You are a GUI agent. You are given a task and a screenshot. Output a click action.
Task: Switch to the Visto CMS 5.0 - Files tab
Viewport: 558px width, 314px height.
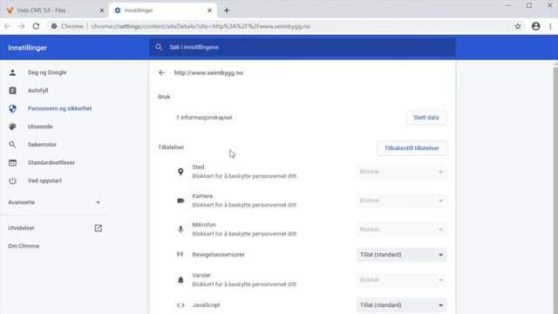tap(54, 10)
